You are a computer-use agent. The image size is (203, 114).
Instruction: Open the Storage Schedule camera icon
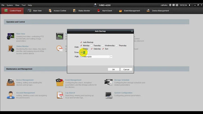click(109, 82)
